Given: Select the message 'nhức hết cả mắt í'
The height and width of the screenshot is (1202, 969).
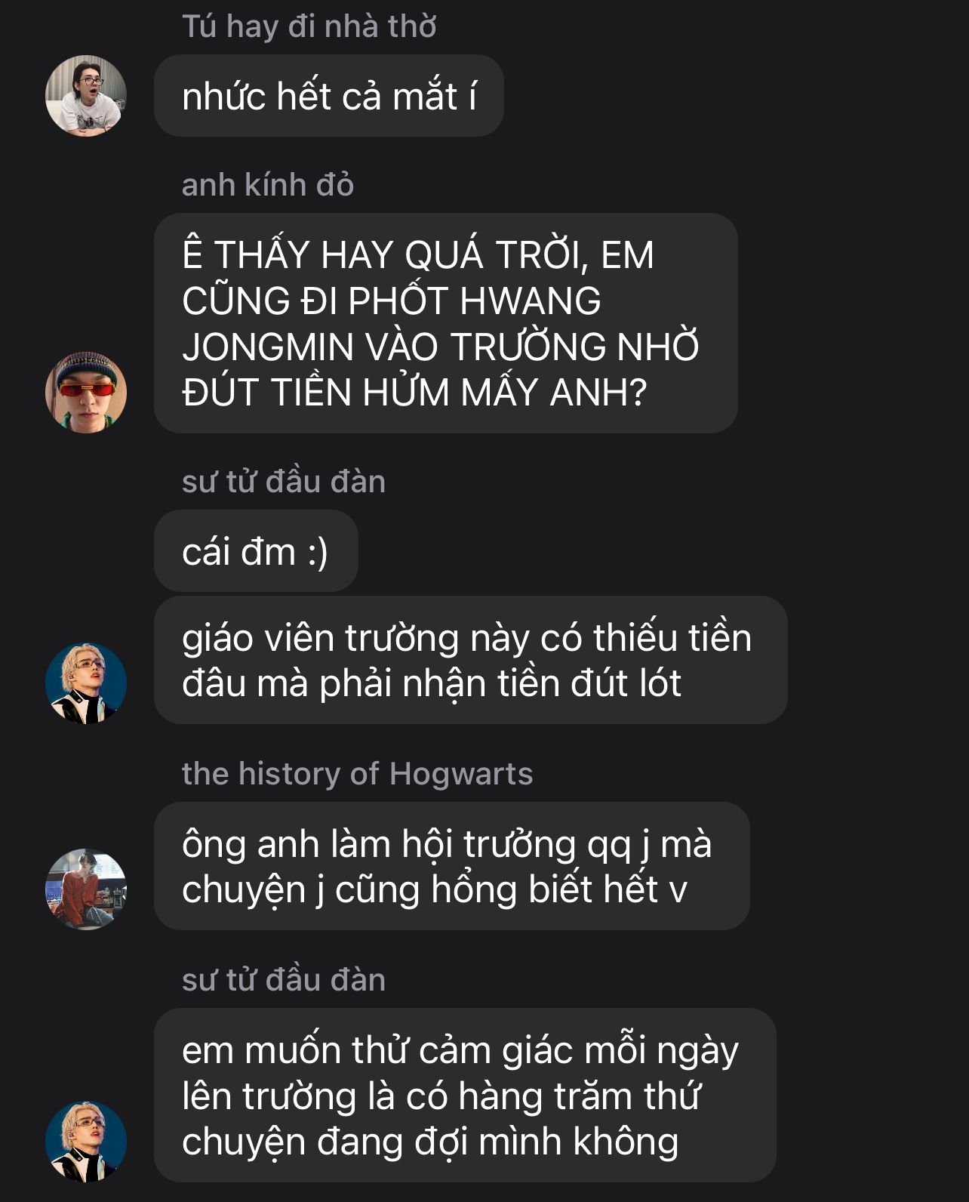Looking at the screenshot, I should click(x=329, y=96).
